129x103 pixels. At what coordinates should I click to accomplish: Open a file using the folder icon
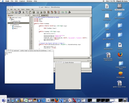pyautogui.click(x=13, y=12)
